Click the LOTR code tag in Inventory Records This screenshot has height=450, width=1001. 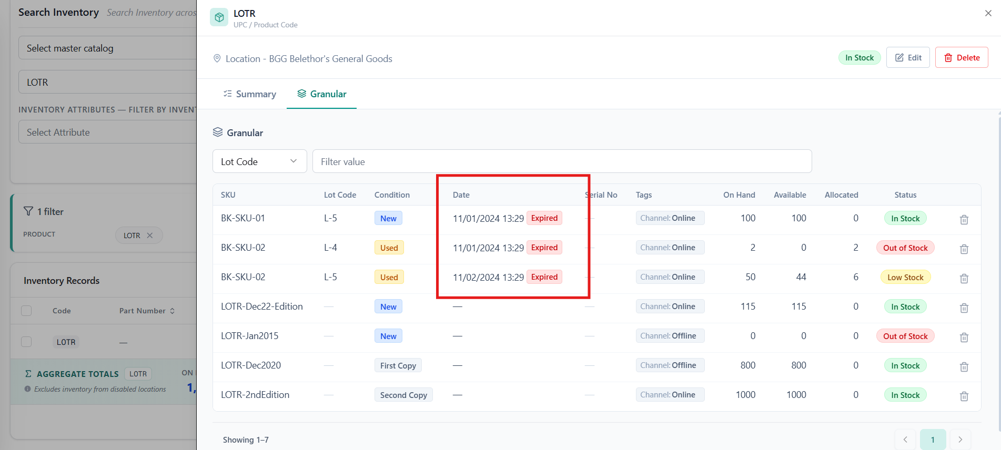click(66, 342)
